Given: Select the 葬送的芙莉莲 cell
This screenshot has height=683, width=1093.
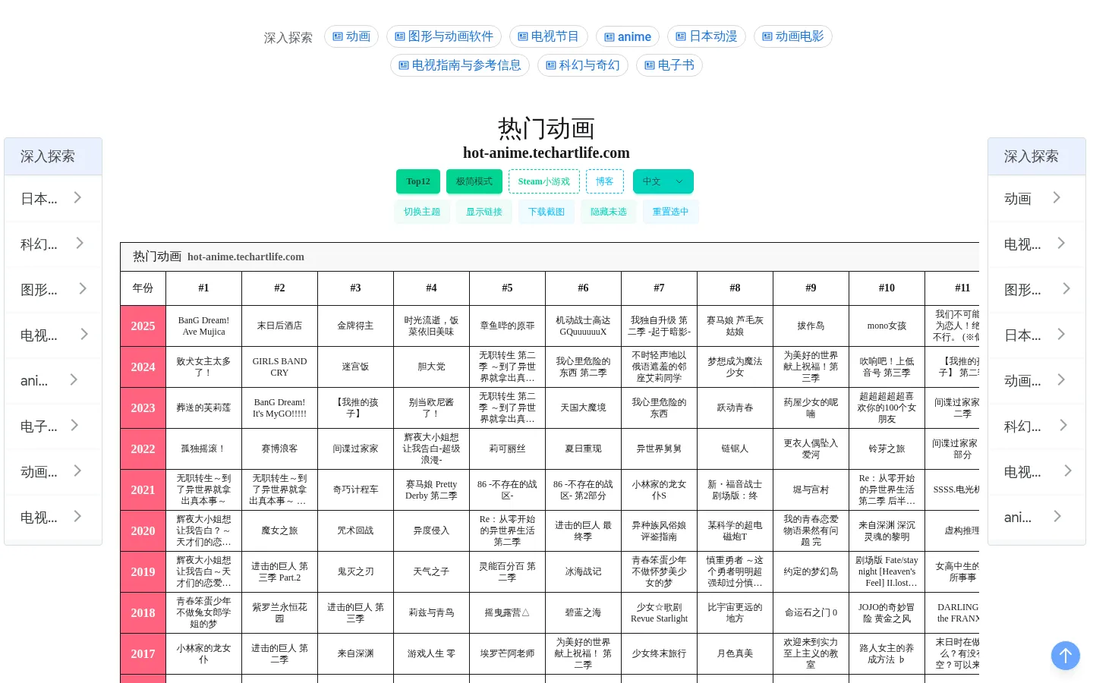Looking at the screenshot, I should pos(203,408).
